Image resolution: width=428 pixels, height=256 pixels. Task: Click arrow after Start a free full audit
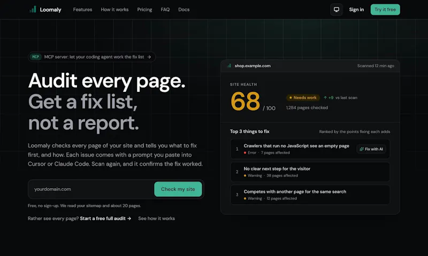[129, 219]
